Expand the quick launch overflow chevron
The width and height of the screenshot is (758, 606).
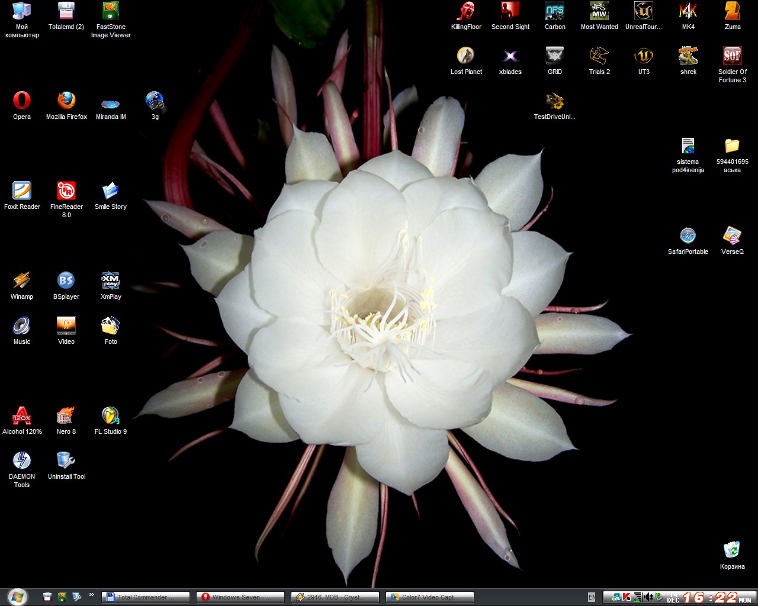91,595
